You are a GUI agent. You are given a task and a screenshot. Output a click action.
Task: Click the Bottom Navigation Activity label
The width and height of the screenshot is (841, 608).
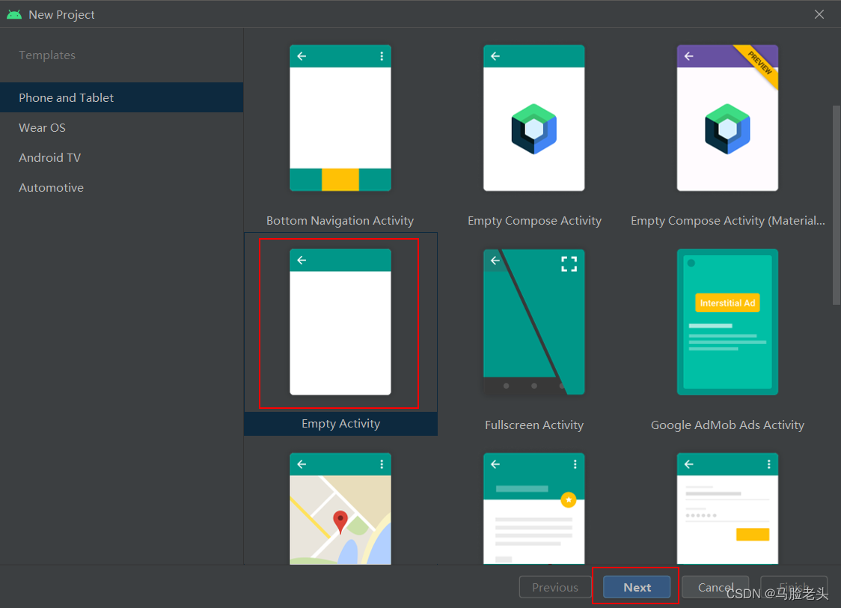click(x=340, y=221)
